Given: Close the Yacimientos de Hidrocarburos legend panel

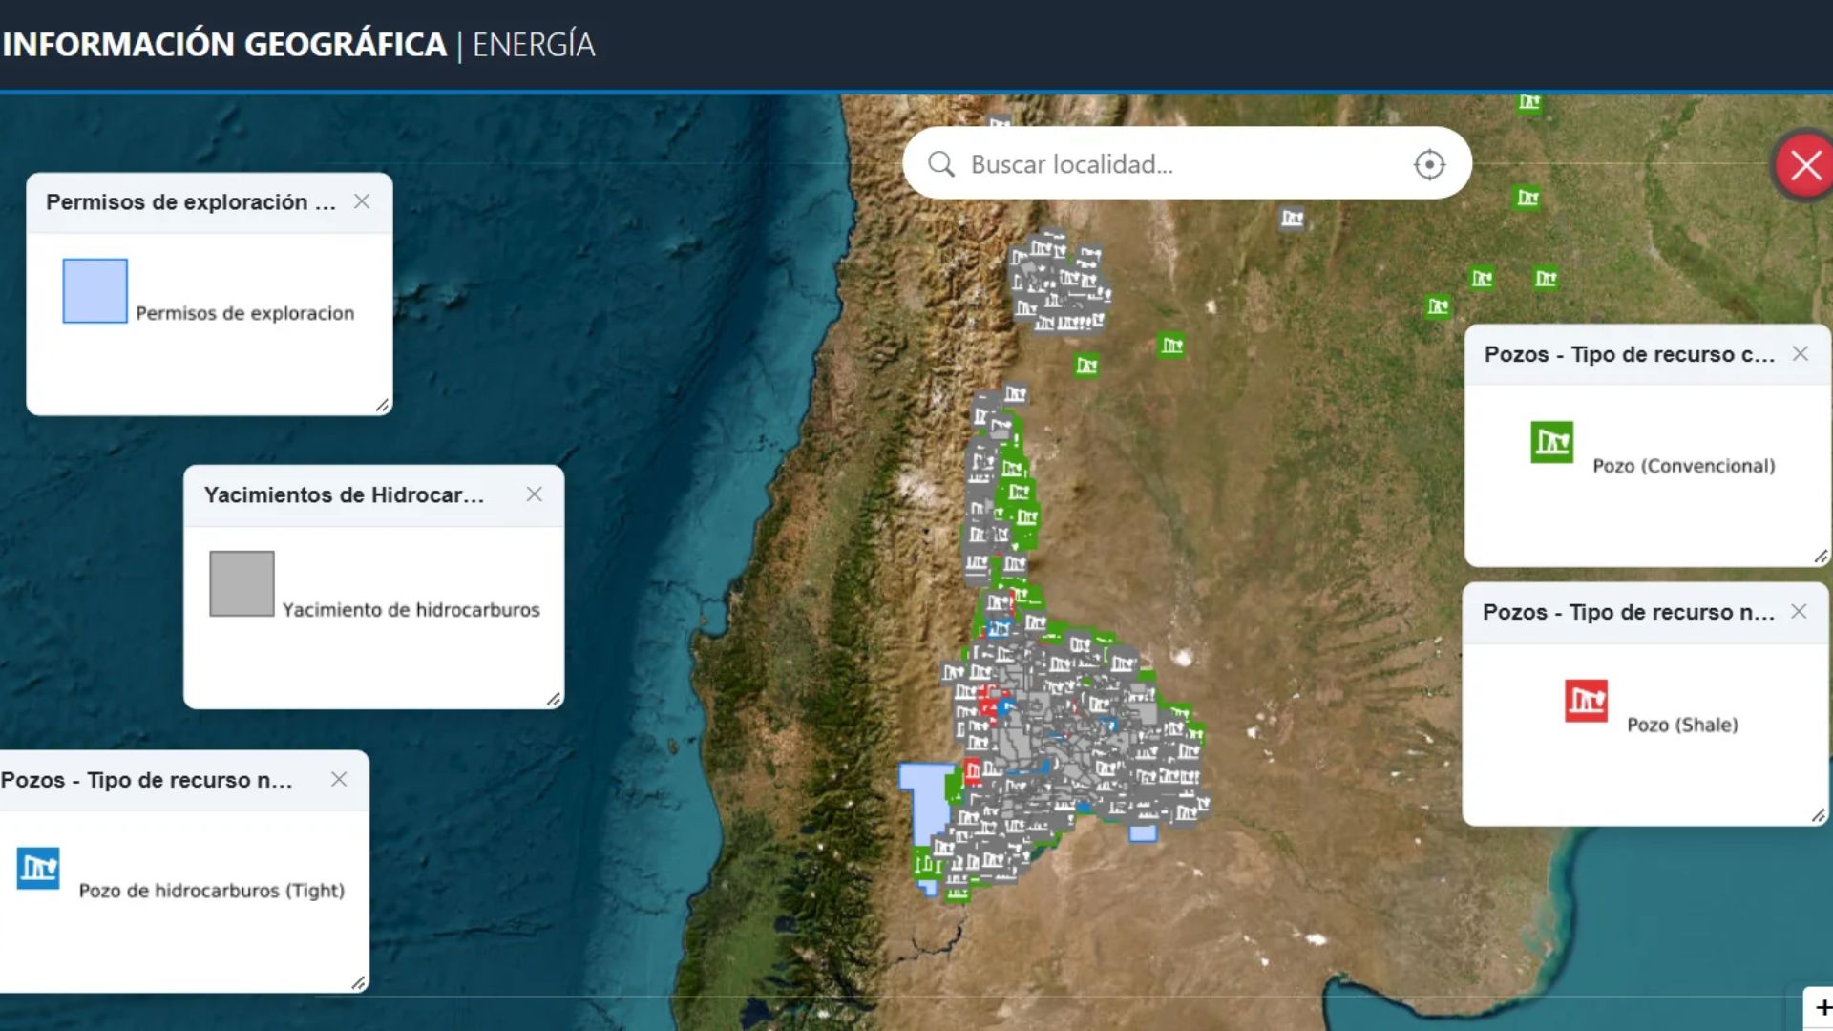Looking at the screenshot, I should coord(535,494).
